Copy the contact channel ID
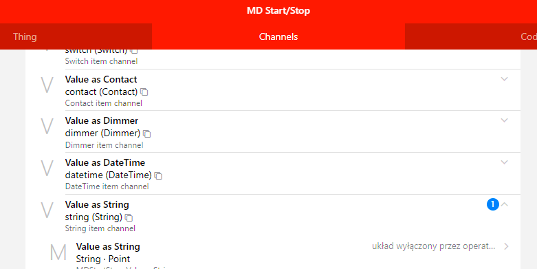Screen dimensions: 537x269 pos(144,92)
